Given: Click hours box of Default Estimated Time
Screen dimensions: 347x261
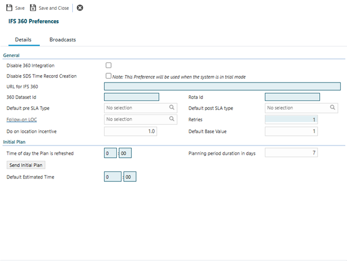Looking at the screenshot, I should click(x=113, y=177).
